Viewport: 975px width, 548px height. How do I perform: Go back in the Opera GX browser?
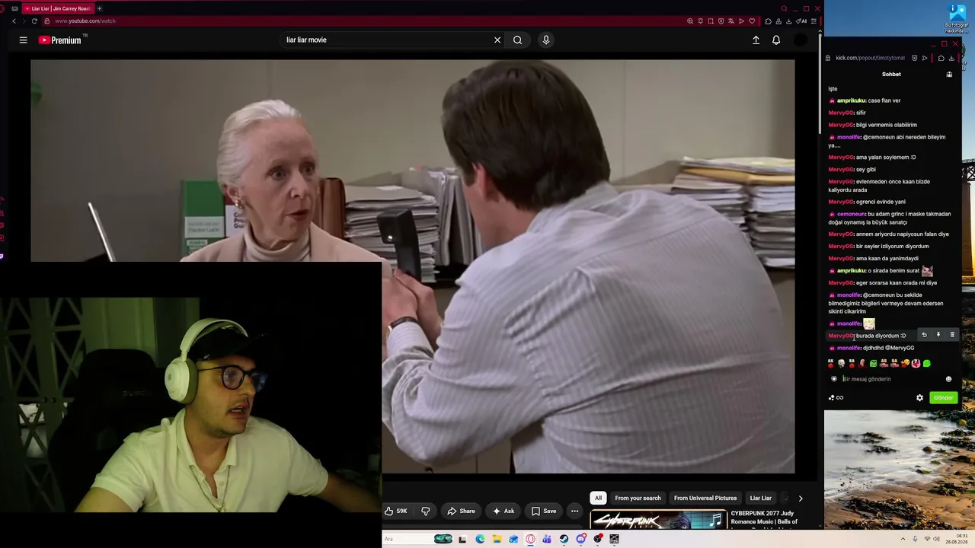tap(14, 21)
